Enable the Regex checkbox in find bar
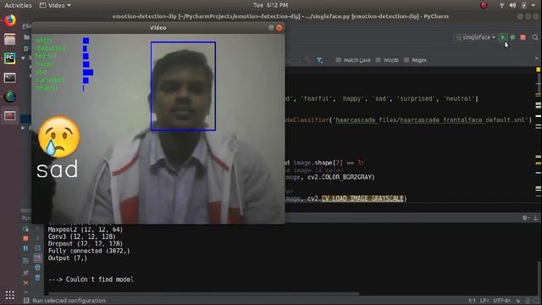 click(406, 60)
